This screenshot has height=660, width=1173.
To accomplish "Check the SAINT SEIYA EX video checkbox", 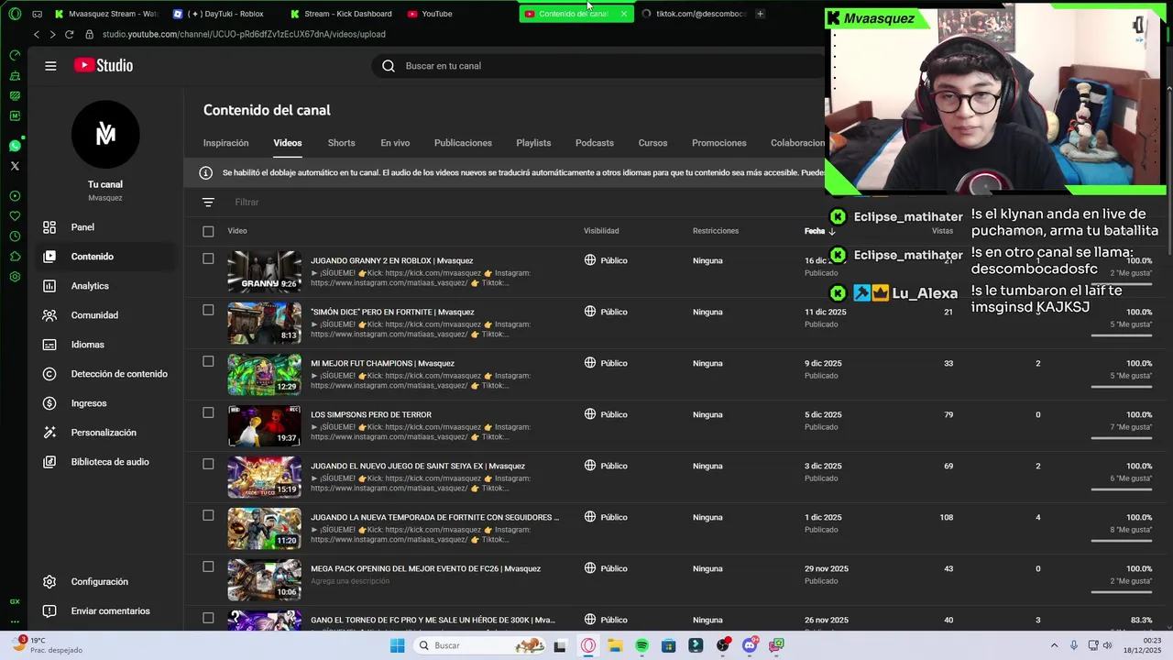I will point(208,465).
